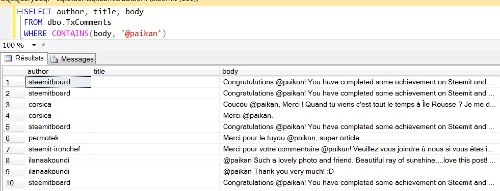The width and height of the screenshot is (500, 191).
Task: Click empty title cell in row 3
Action: 155,105
